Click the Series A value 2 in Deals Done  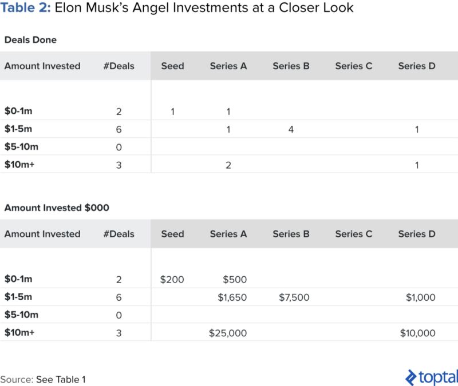[x=228, y=165]
